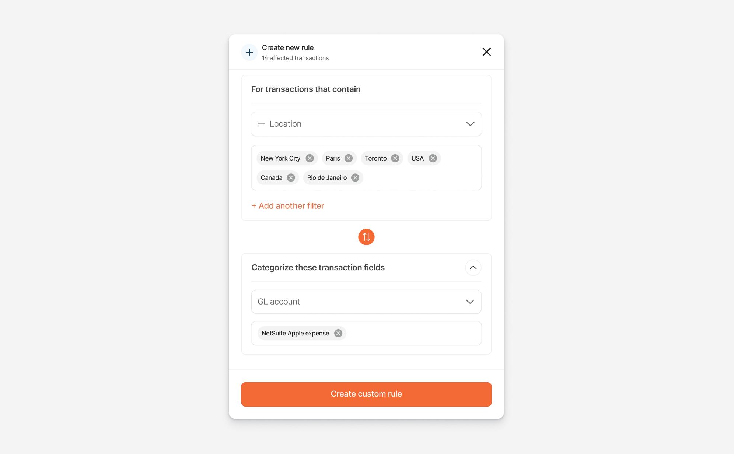
Task: Remove the New York City tag
Action: (310, 158)
